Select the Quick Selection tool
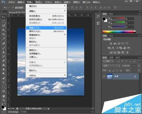Image resolution: width=142 pixels, height=114 pixels. pos(4,30)
